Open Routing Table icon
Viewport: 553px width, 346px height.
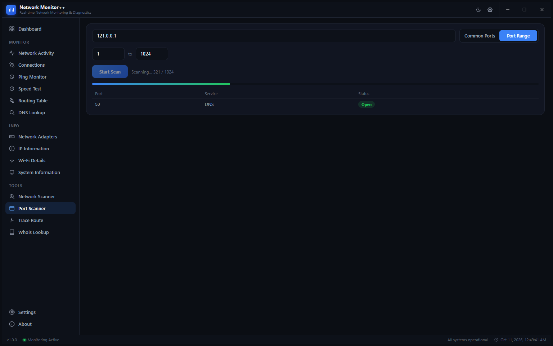(x=12, y=101)
